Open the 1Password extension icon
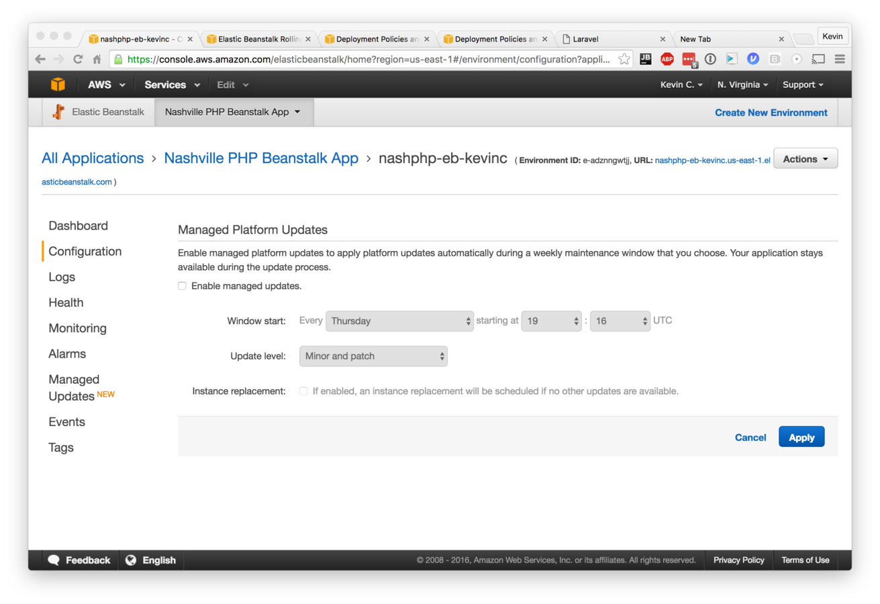The height and width of the screenshot is (604, 880). pos(710,59)
